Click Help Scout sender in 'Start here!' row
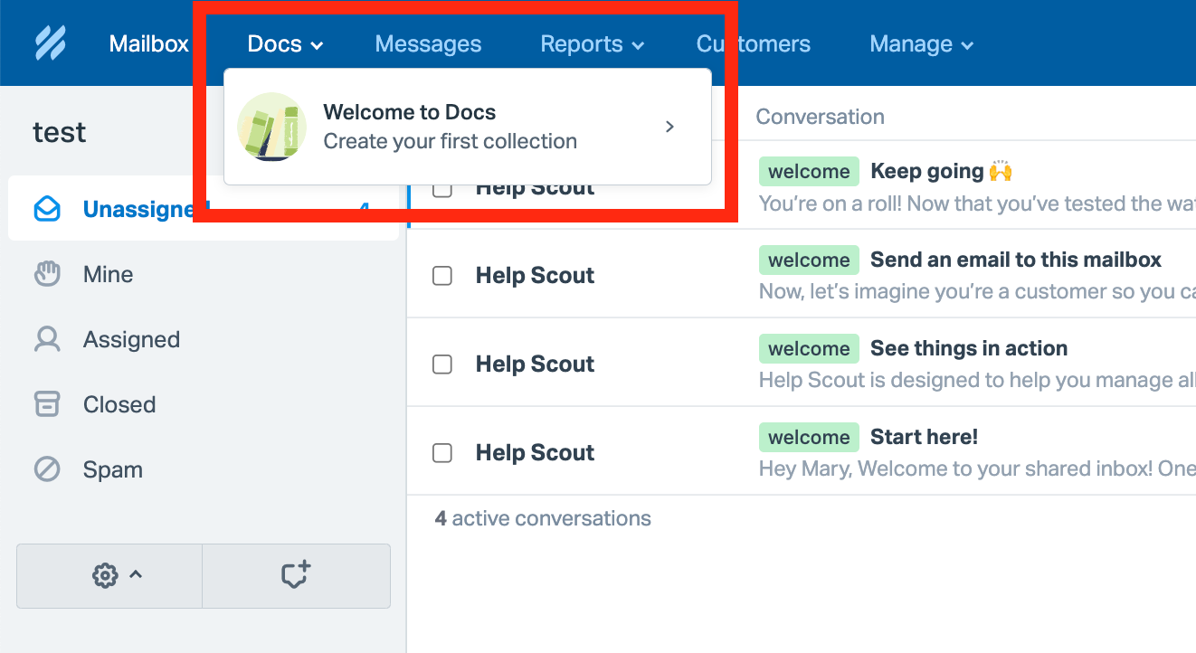The width and height of the screenshot is (1196, 653). point(536,453)
